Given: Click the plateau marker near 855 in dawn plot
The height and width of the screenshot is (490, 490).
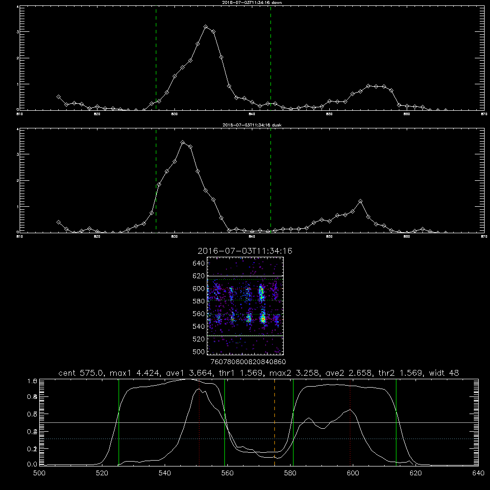Looking at the screenshot, I should tap(368, 86).
